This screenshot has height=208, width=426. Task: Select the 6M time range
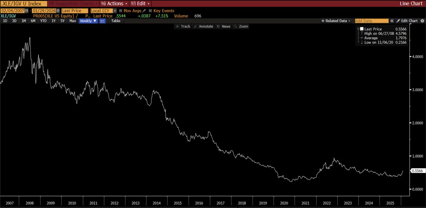tap(33, 21)
